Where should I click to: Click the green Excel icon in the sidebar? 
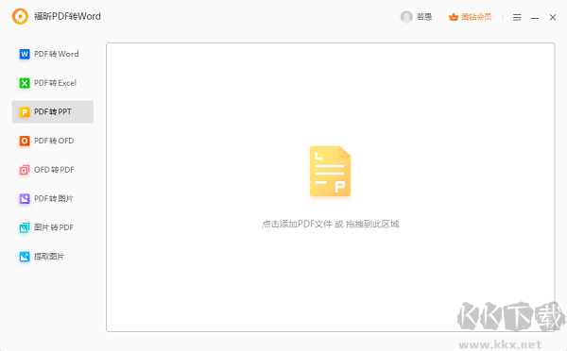[25, 83]
